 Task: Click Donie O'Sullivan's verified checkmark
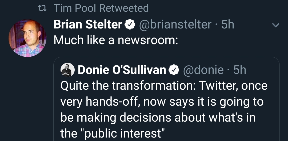pyautogui.click(x=174, y=70)
